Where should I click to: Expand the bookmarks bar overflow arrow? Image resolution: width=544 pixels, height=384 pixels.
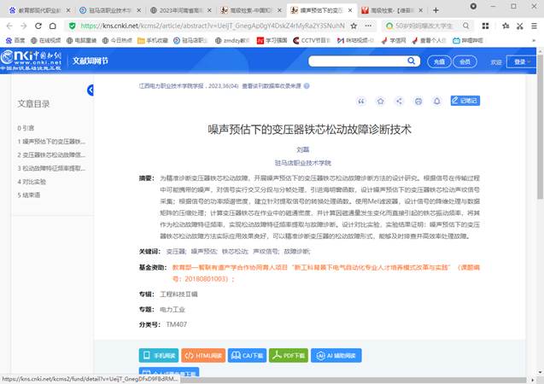534,41
